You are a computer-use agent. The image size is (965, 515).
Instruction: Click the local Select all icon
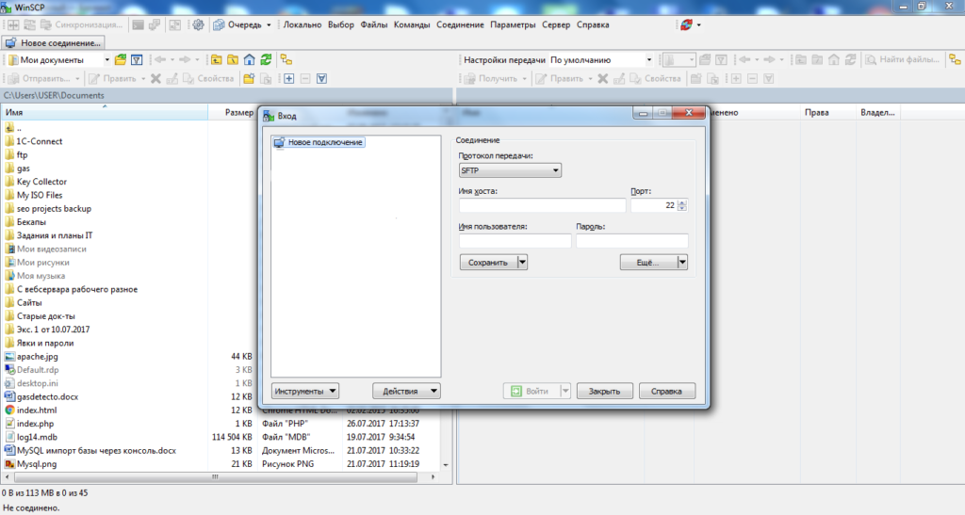coord(322,79)
